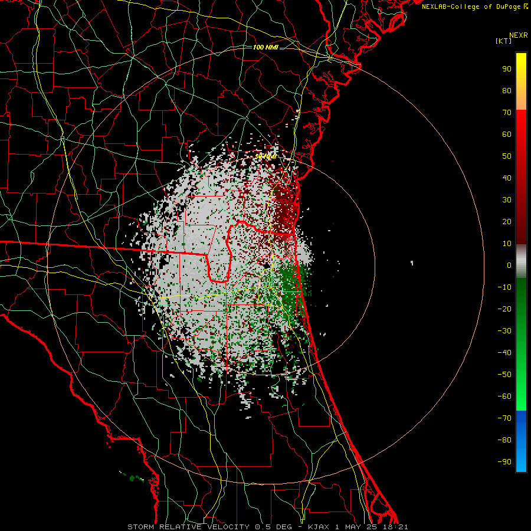Click the NEXR label above the color scale

519,35
